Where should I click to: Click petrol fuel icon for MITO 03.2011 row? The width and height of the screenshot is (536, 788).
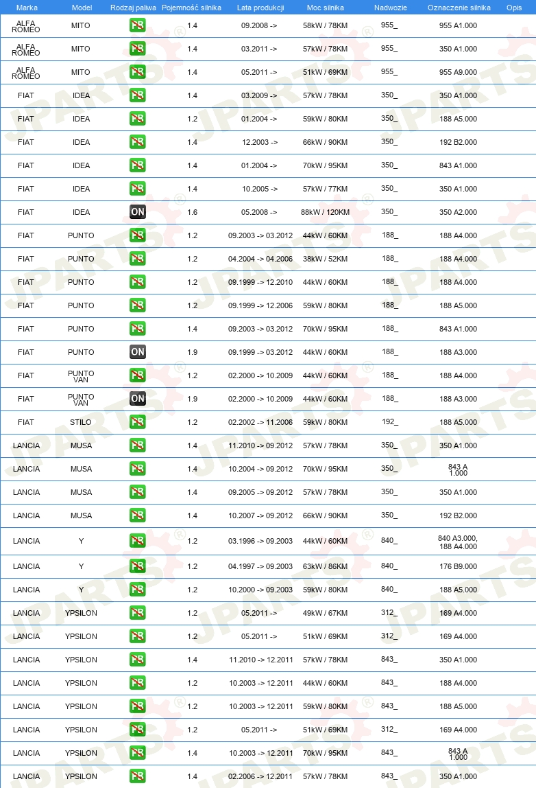(x=138, y=49)
